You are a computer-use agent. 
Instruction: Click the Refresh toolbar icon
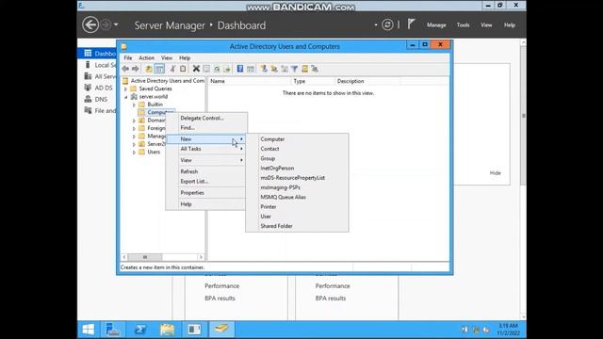click(217, 69)
